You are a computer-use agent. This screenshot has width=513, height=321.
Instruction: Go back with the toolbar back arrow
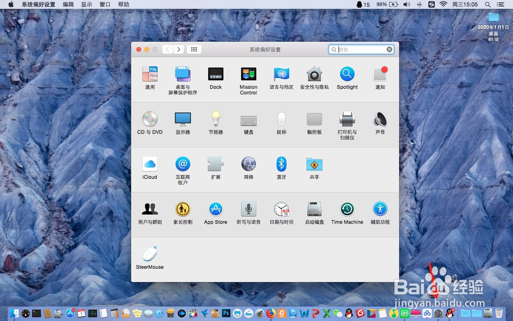[168, 49]
